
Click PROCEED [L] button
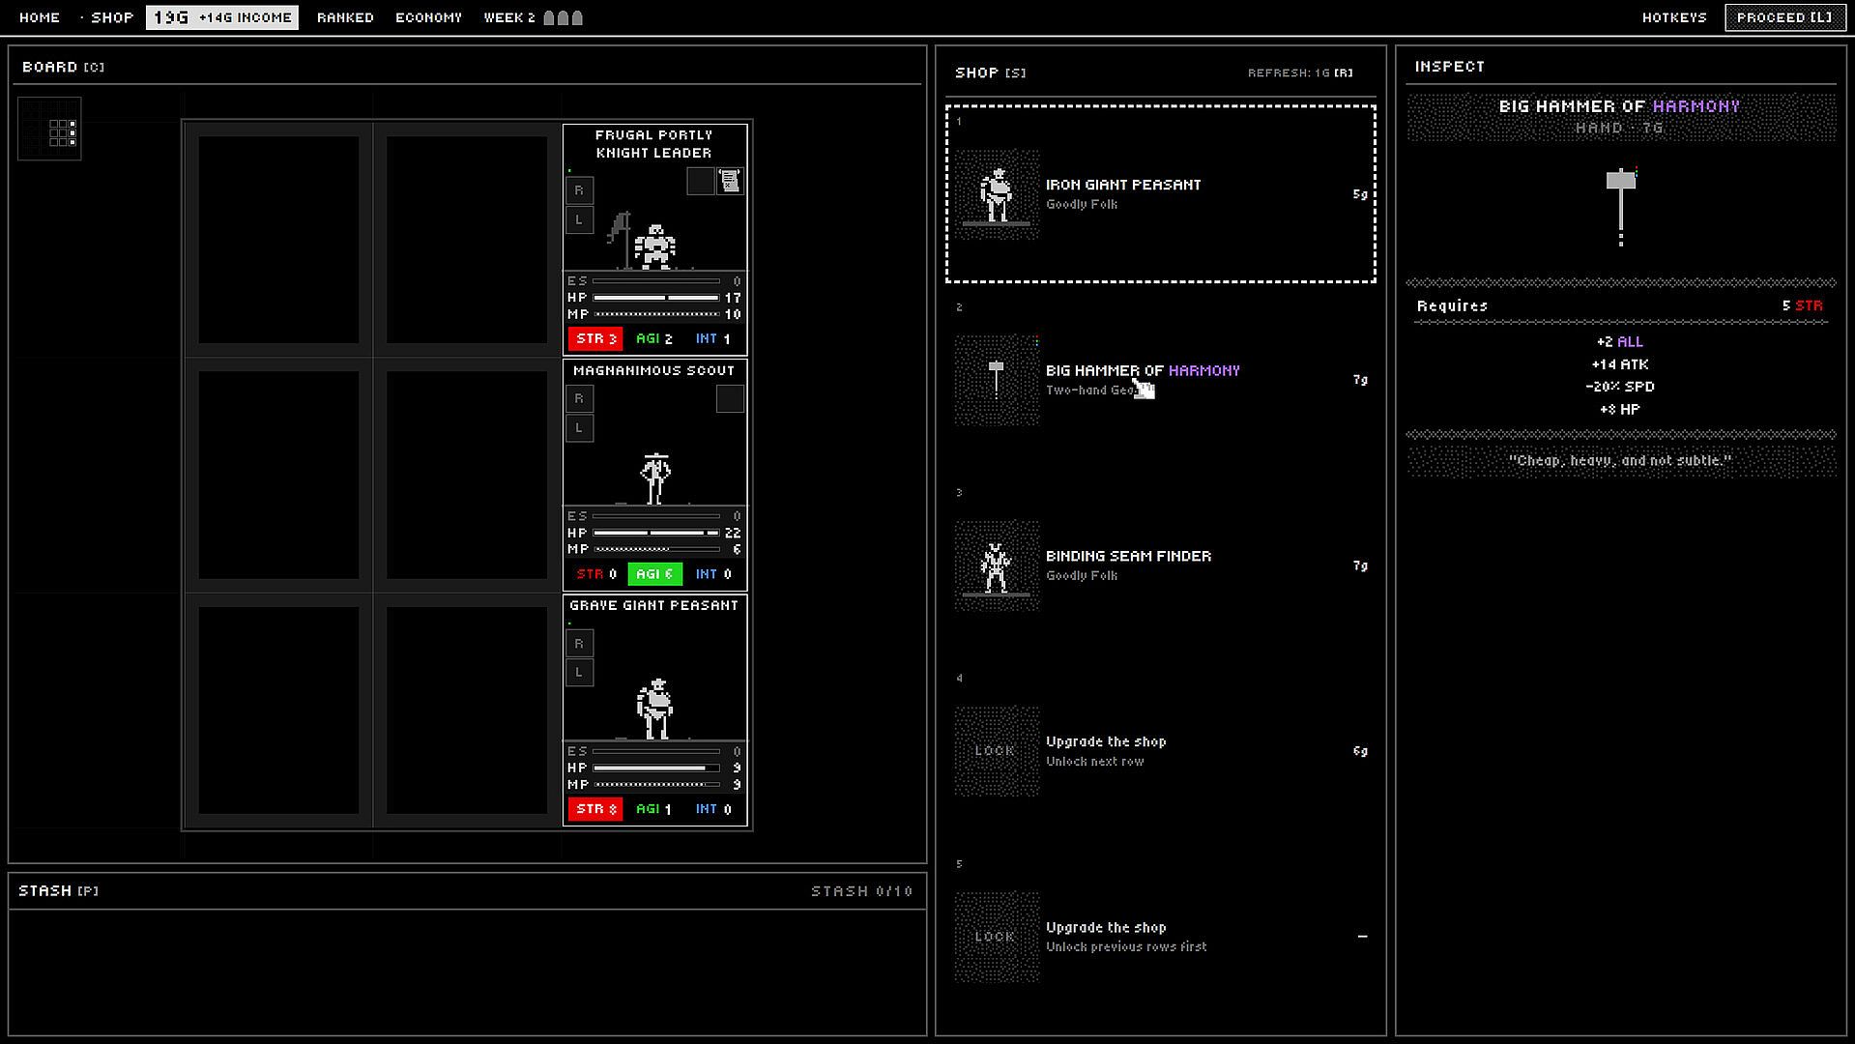tap(1784, 17)
